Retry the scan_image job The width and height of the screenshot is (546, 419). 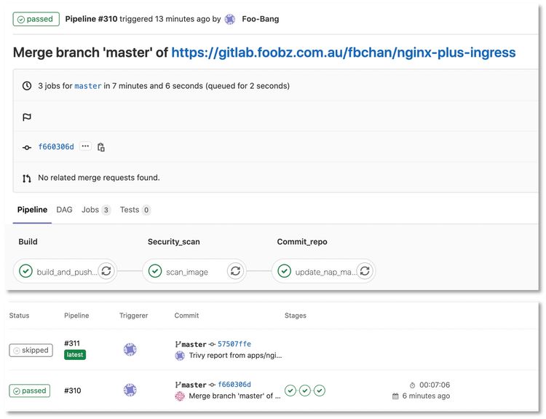(235, 271)
